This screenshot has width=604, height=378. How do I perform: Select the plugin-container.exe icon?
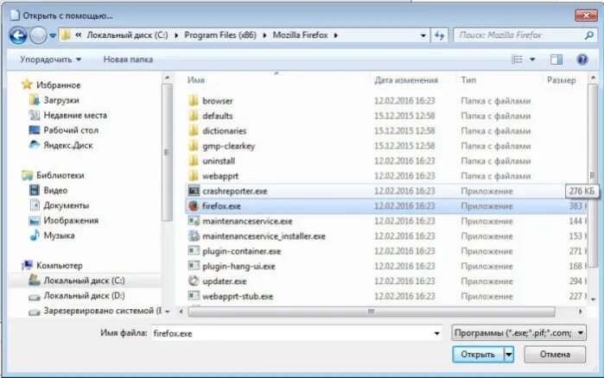(194, 251)
